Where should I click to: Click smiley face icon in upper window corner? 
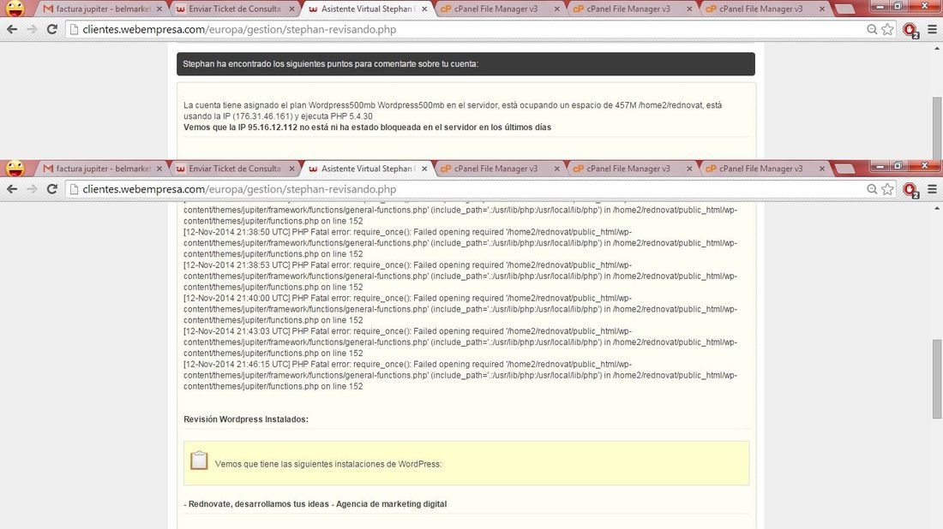pos(15,9)
